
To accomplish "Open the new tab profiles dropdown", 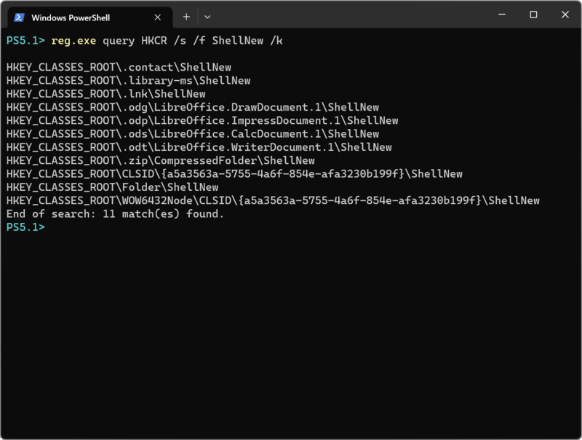I will point(207,17).
